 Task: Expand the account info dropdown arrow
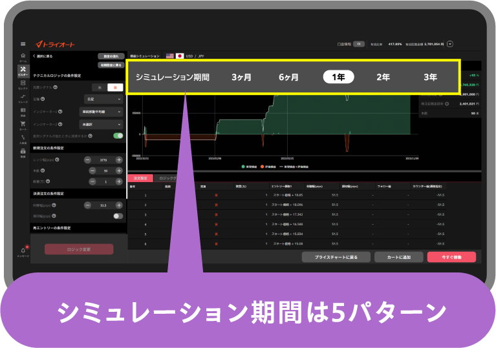coord(450,44)
